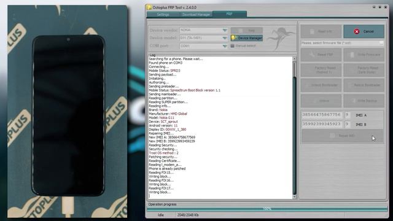The height and width of the screenshot is (221, 393).
Task: Click the 'Manufacturer: HMD Global' log line
Action: click(x=168, y=114)
